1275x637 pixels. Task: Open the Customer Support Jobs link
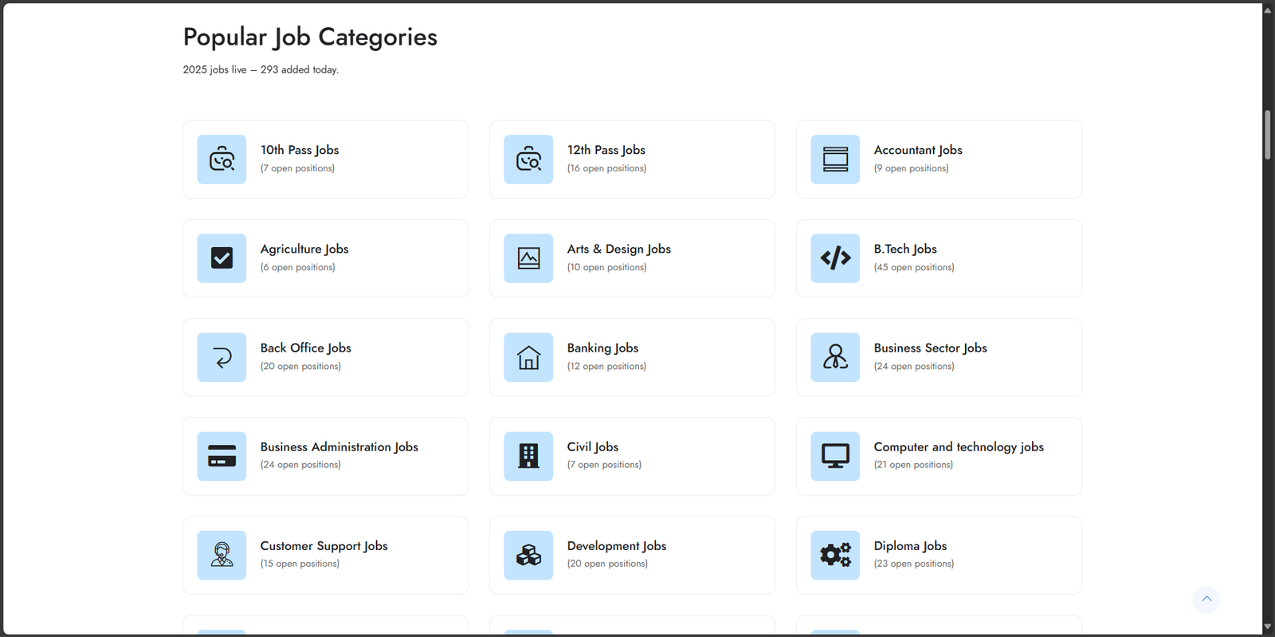(x=324, y=546)
